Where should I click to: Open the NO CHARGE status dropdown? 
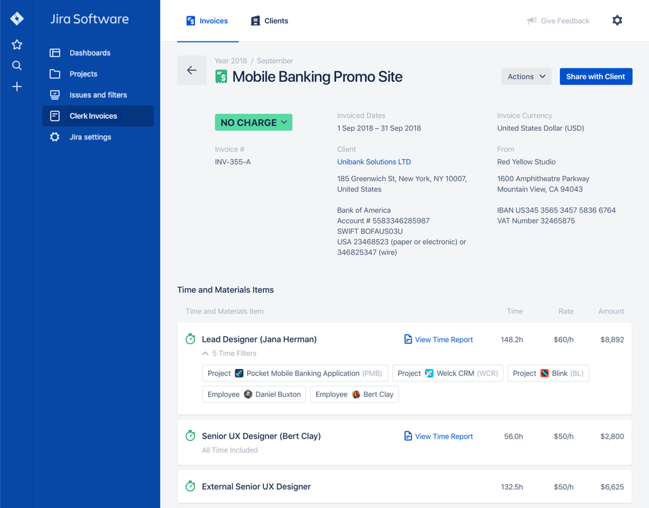coord(254,122)
